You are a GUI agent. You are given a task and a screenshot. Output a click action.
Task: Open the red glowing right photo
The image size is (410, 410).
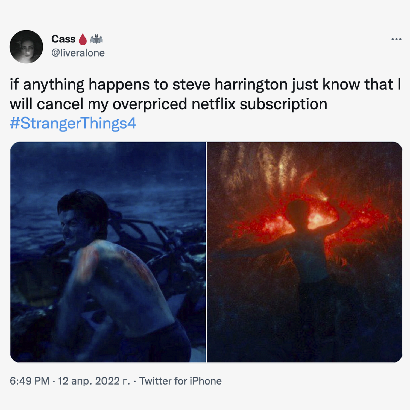pos(304,252)
